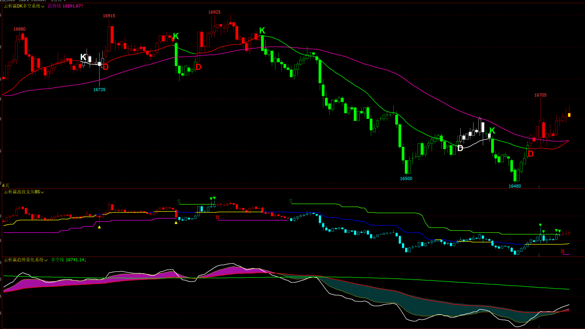
Task: Click the latest yellow candlestick
Action: tap(569, 115)
